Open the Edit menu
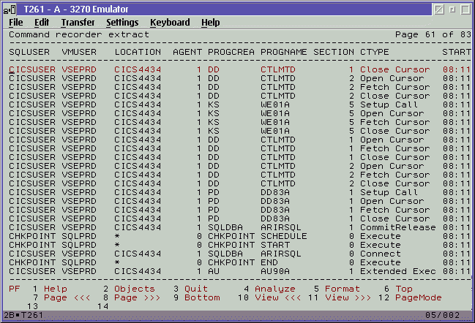The width and height of the screenshot is (475, 323). [42, 23]
